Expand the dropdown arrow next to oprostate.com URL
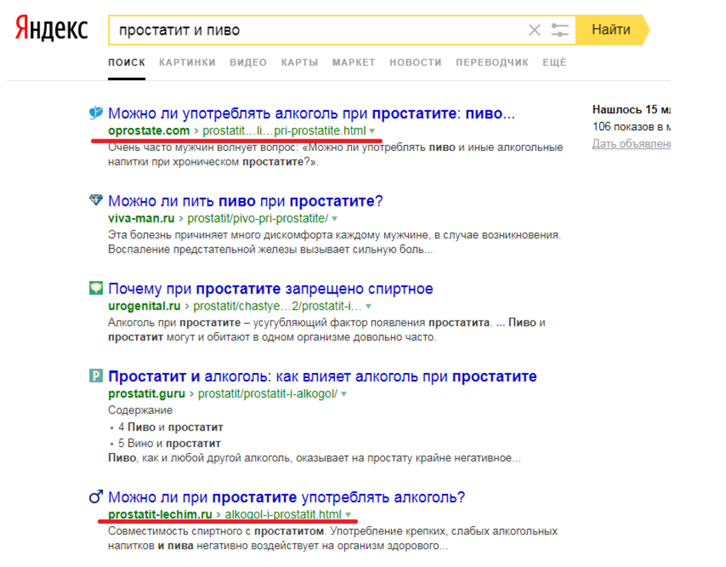This screenshot has width=726, height=567. [x=373, y=131]
